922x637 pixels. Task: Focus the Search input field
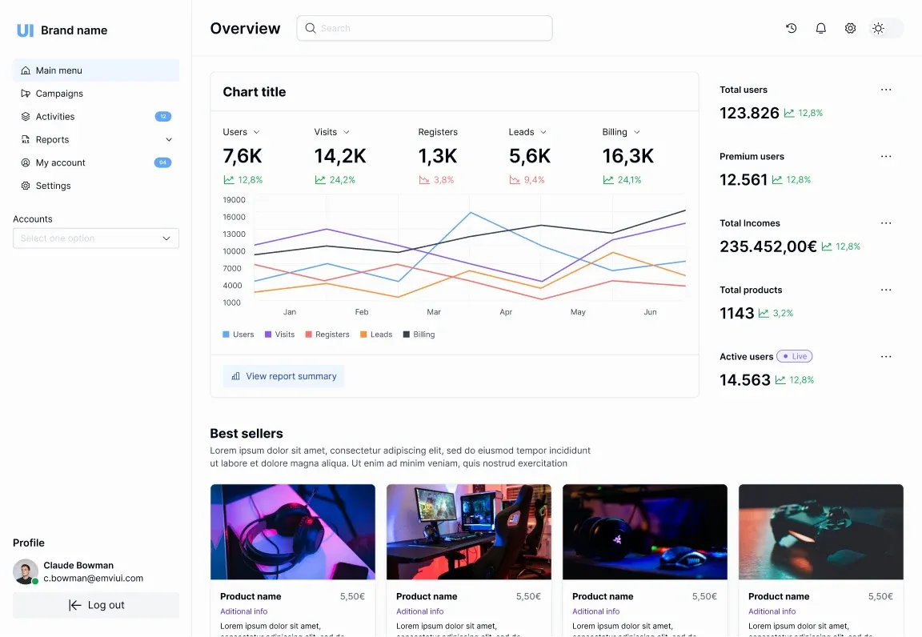(424, 28)
